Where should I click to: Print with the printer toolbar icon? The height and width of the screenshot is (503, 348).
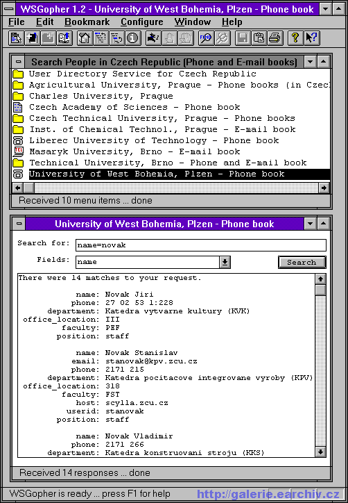point(275,38)
